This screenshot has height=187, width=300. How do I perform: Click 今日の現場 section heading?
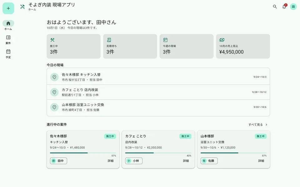pyautogui.click(x=55, y=65)
